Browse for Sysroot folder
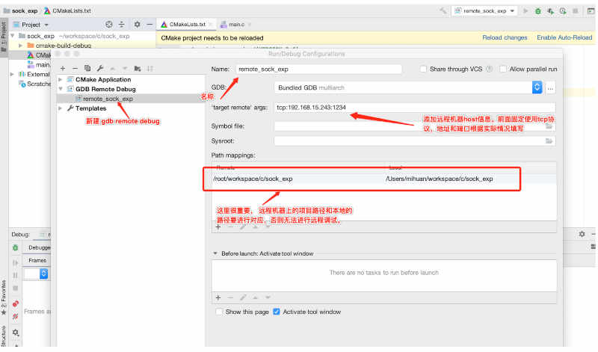This screenshot has width=598, height=352. tap(549, 141)
